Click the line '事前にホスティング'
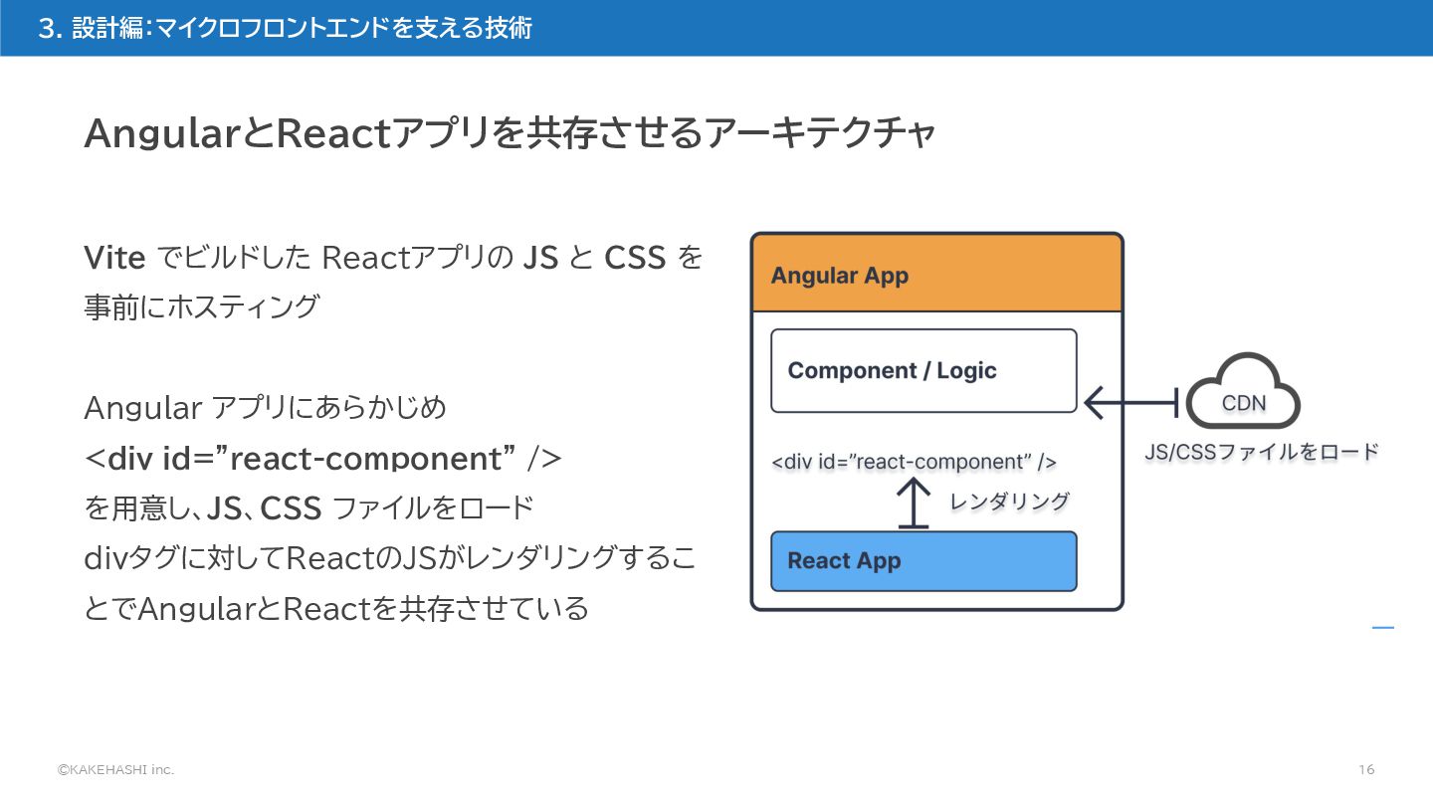The height and width of the screenshot is (806, 1433). (201, 307)
